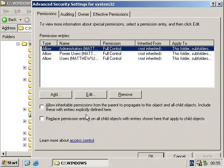Launch Show Desktop quick launch icon
224x168 pixels.
(x=27, y=163)
